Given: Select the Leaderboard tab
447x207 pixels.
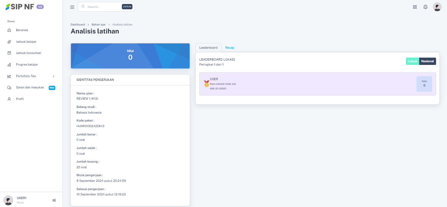Looking at the screenshot, I should pos(208,48).
